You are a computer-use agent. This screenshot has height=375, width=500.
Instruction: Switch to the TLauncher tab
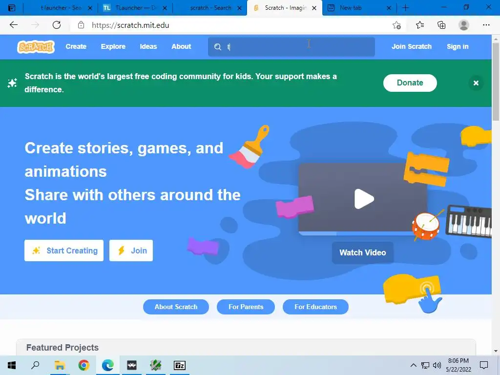[136, 8]
